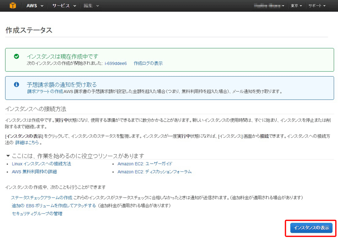The width and height of the screenshot is (338, 244).
Task: Open AWS 無料利用枠の詳細 link
Action: coord(34,172)
